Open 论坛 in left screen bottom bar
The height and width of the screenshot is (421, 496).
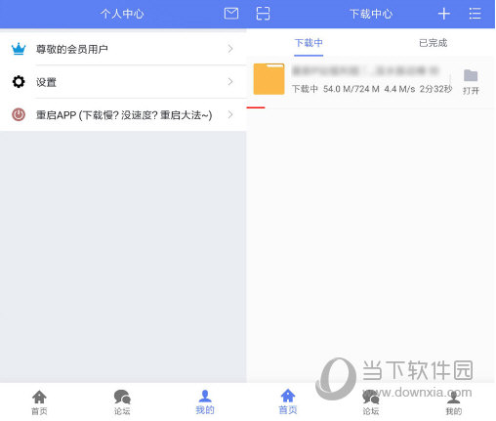[x=122, y=402]
